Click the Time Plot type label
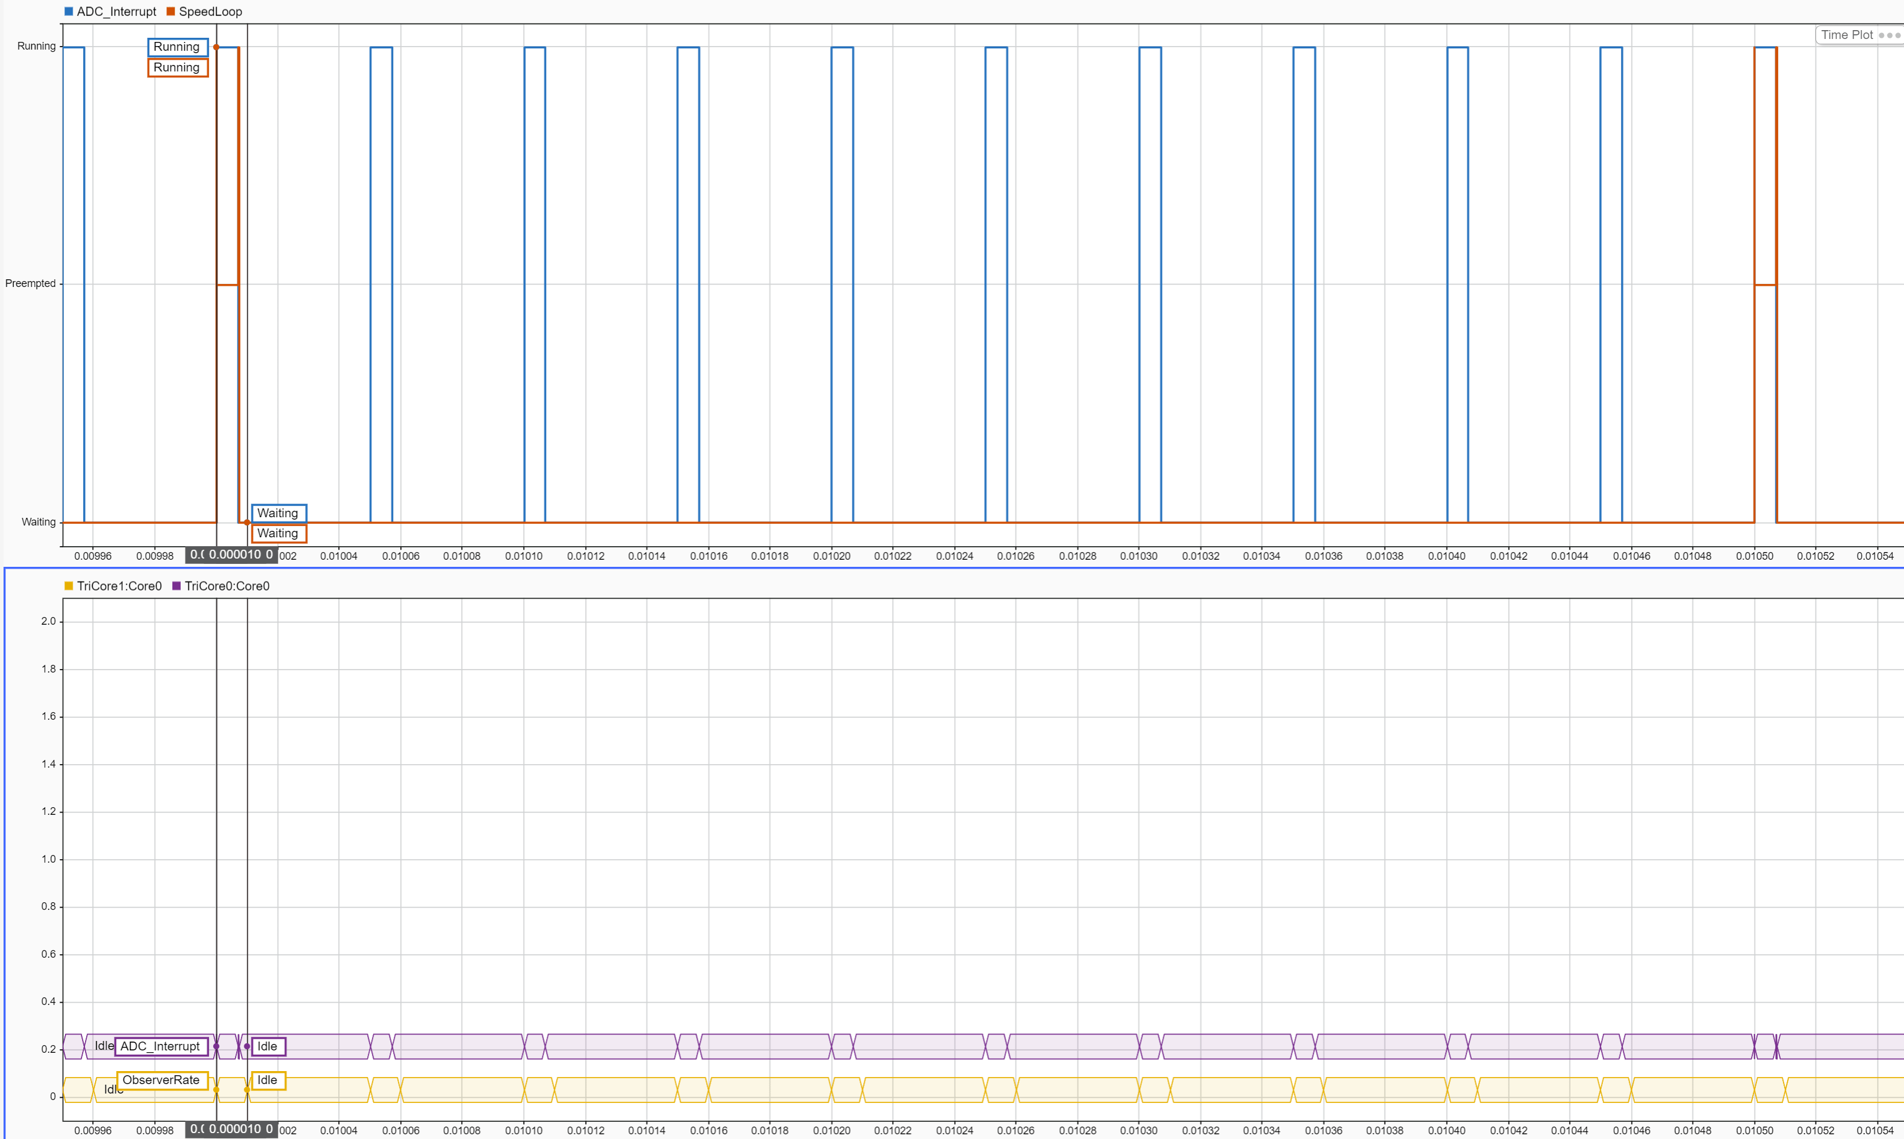This screenshot has height=1139, width=1904. (1847, 35)
